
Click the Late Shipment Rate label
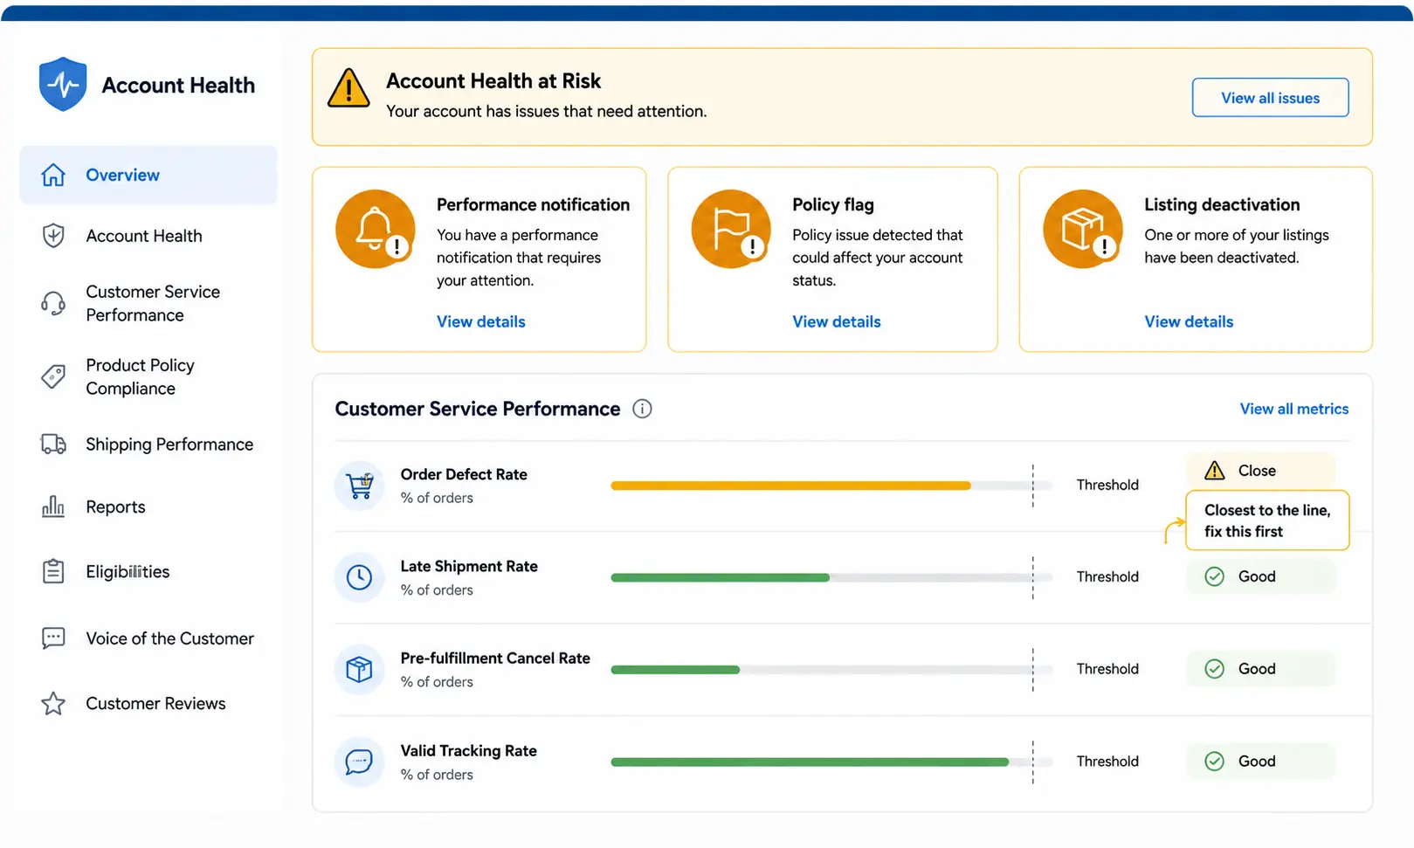[x=469, y=566]
